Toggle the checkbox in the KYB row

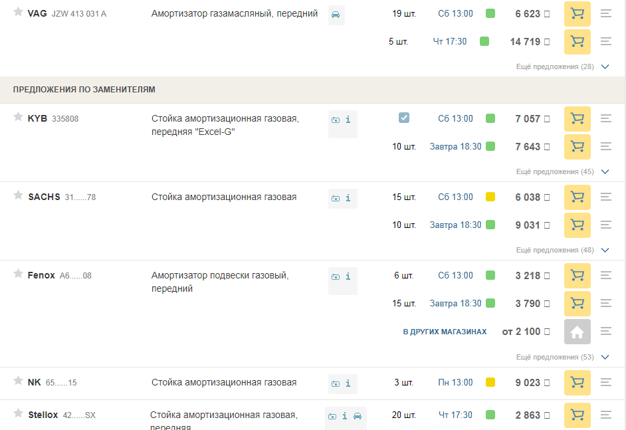pos(404,118)
